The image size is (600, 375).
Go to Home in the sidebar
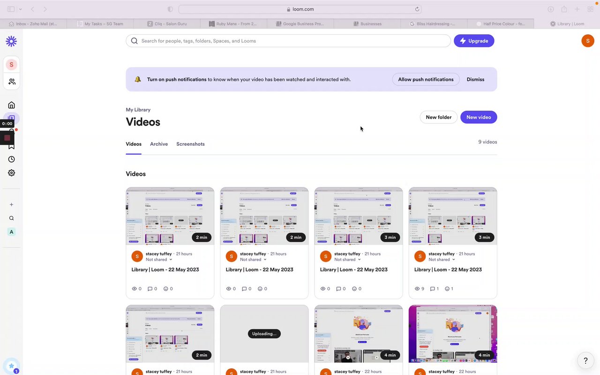pos(12,105)
